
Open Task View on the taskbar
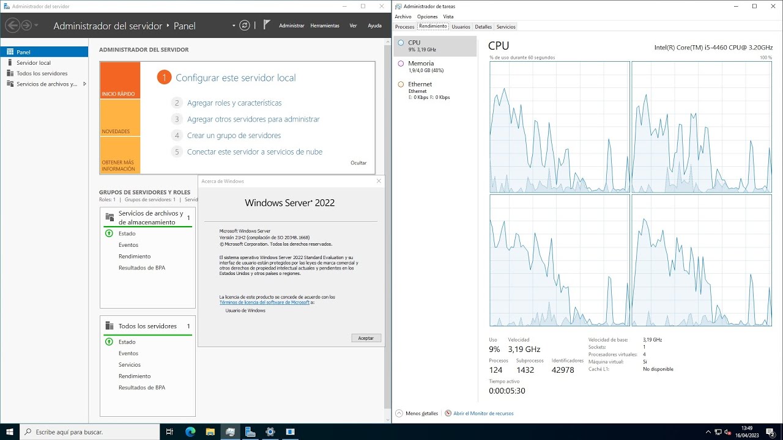click(170, 431)
